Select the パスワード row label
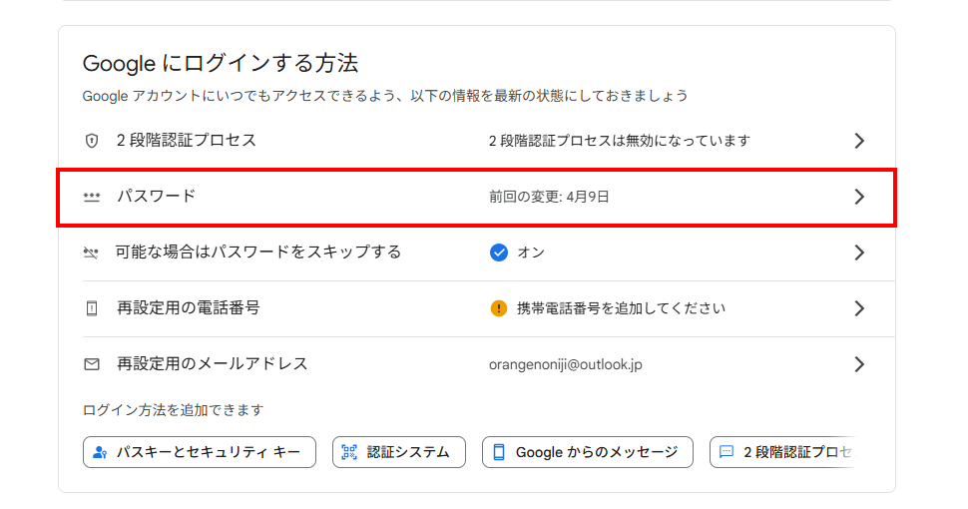 (157, 197)
